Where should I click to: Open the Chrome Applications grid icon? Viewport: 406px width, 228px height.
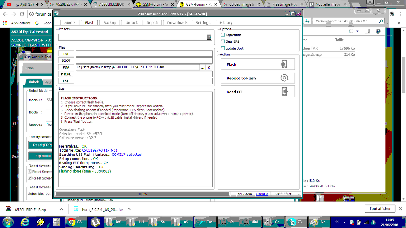[5, 23]
